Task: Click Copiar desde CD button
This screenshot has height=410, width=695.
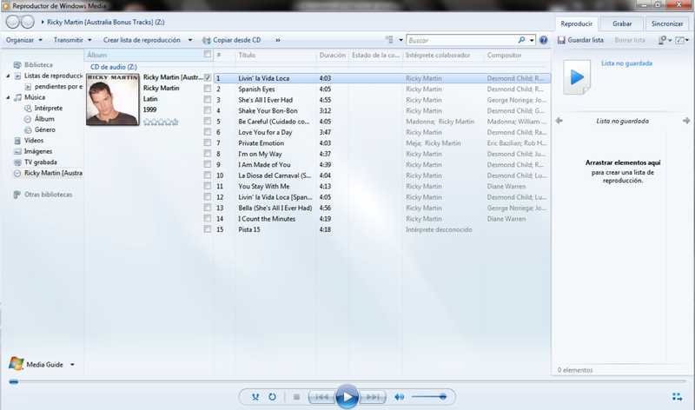Action: tap(232, 40)
